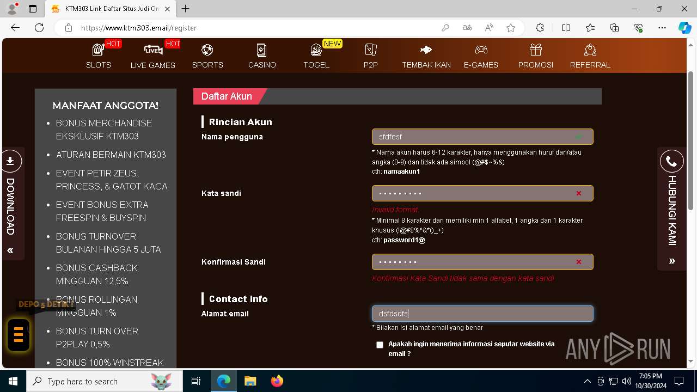Click the Nama pengguna input field

(482, 137)
